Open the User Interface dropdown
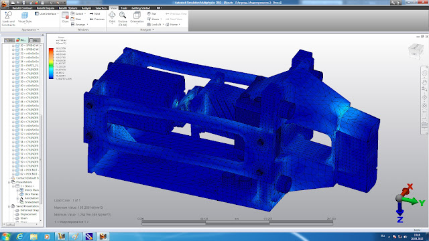This screenshot has height=241, width=429. tap(46, 13)
